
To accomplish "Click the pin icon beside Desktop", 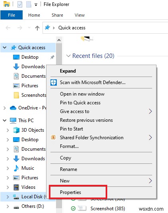I will [52, 57].
